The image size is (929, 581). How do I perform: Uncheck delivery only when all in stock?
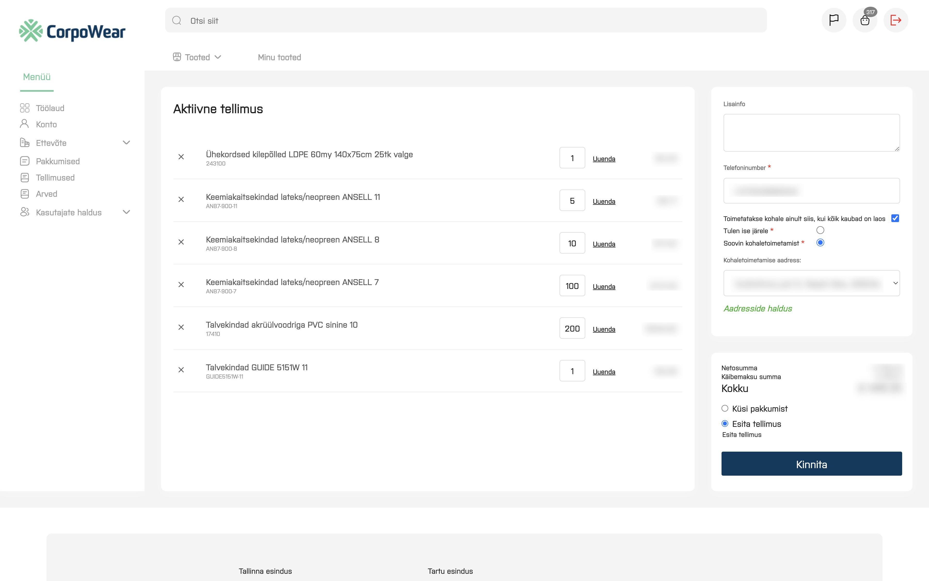click(x=895, y=218)
